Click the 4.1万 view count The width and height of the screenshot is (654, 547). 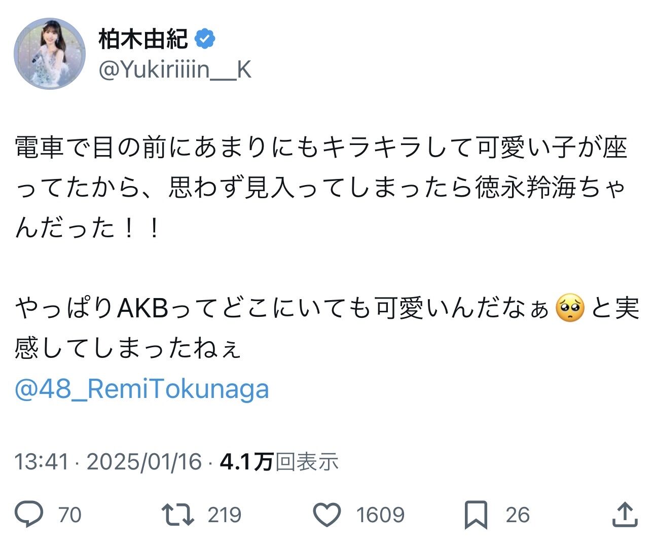(x=247, y=462)
